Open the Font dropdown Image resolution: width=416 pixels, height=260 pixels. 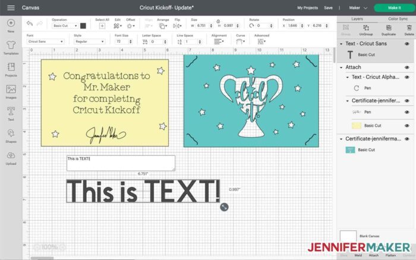(45, 42)
